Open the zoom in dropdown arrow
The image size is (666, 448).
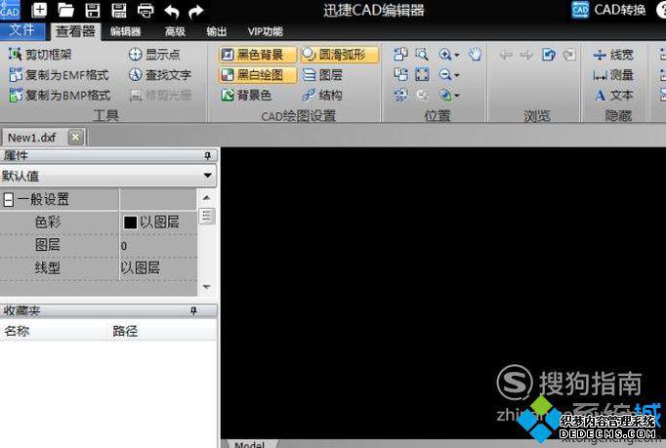pos(457,56)
